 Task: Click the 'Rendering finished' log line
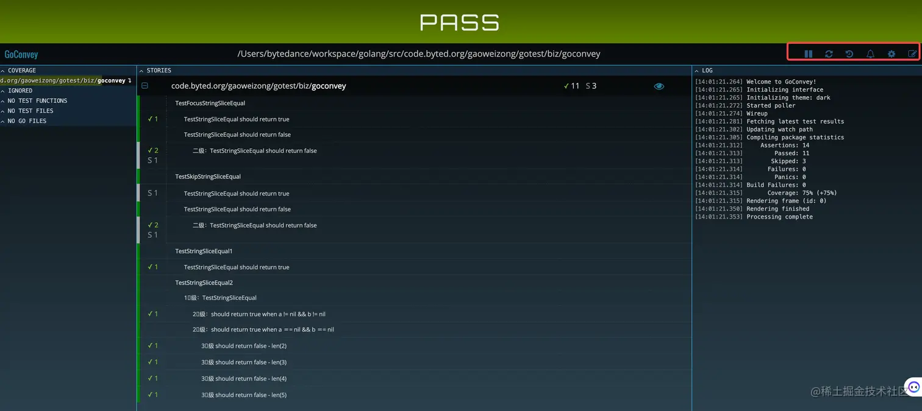click(752, 209)
